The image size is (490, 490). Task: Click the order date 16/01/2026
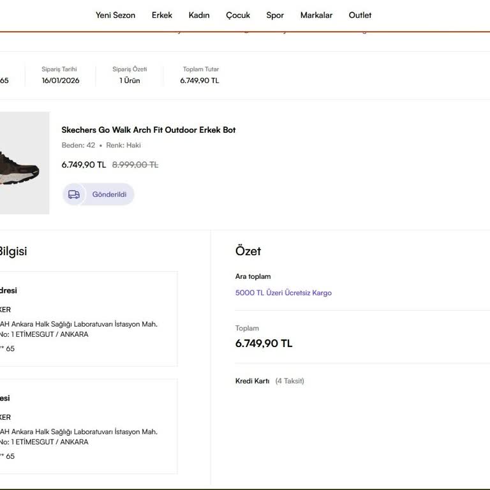[61, 80]
